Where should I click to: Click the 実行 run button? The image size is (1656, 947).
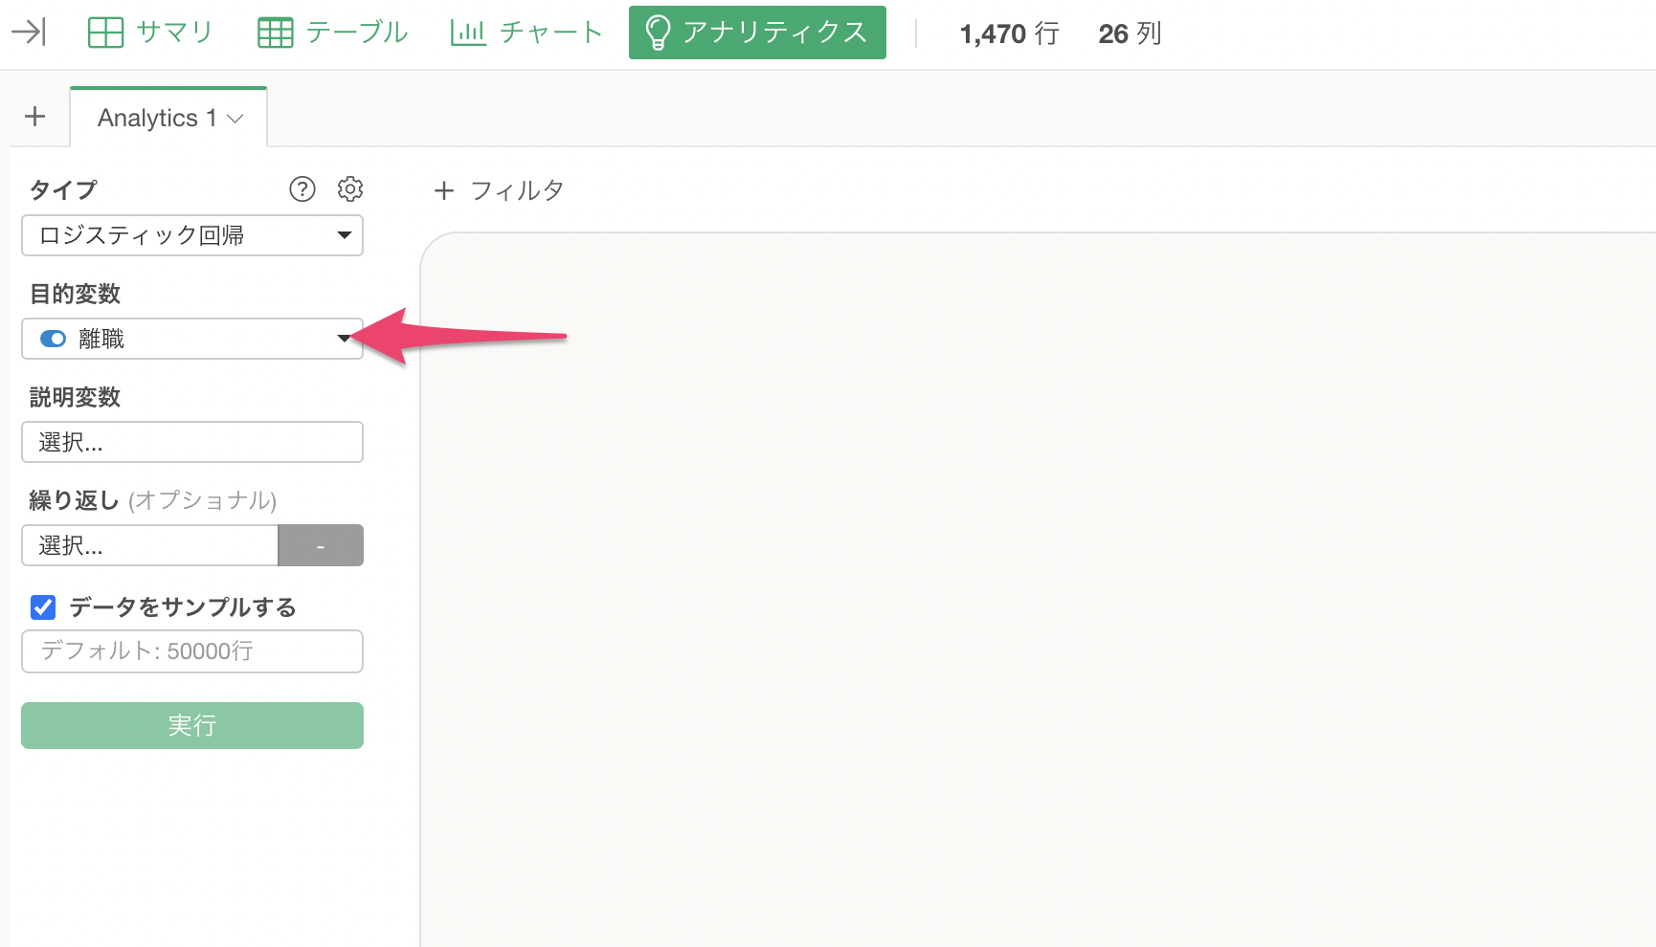click(191, 725)
